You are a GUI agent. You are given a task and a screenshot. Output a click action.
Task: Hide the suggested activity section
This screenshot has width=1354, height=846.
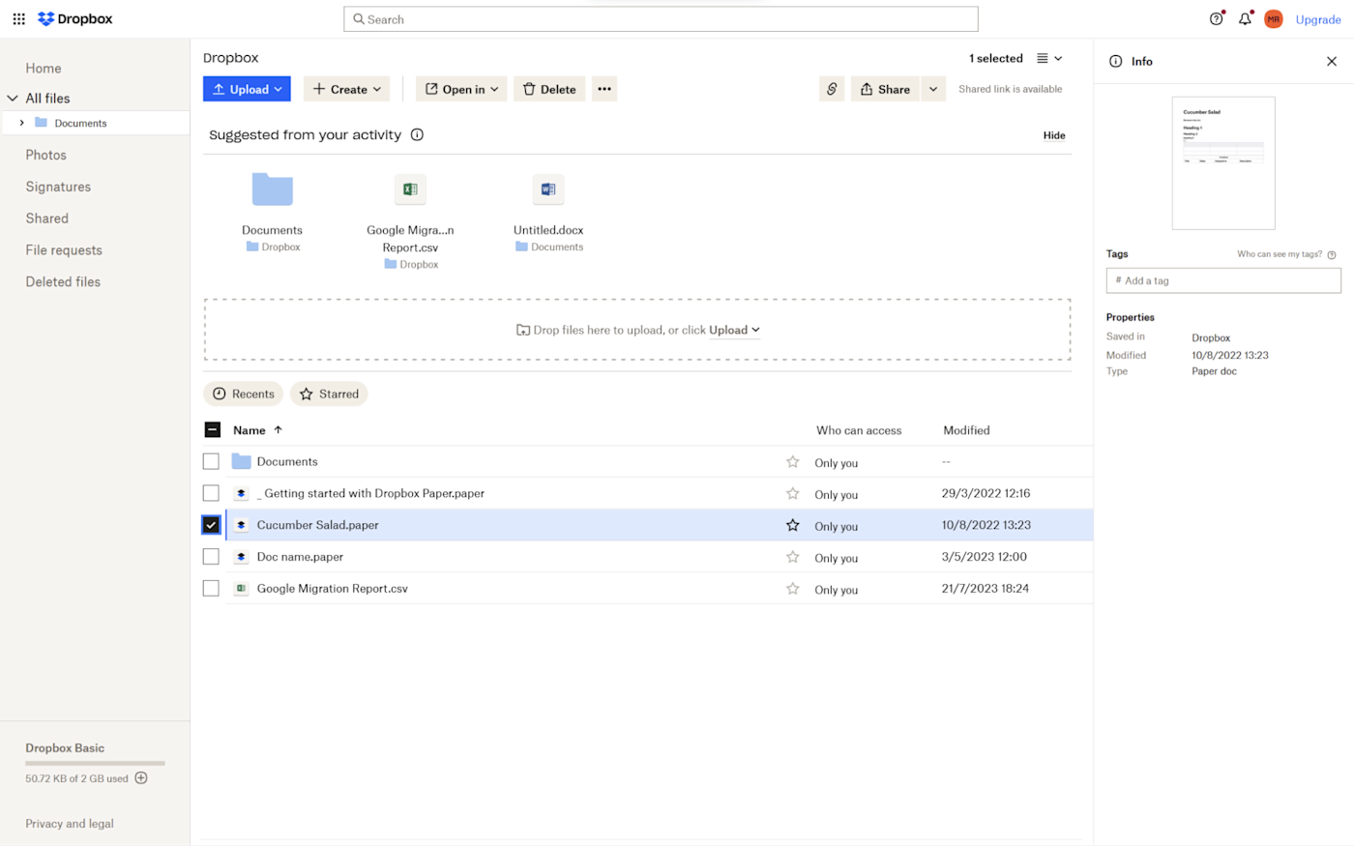(x=1054, y=135)
